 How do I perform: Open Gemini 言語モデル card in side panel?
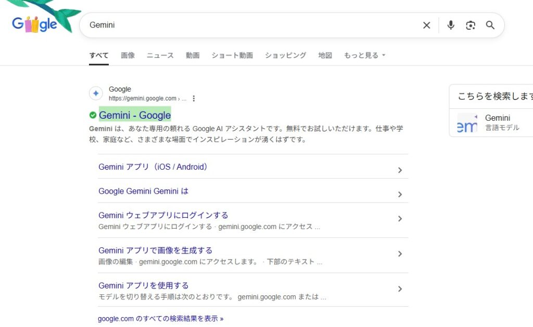[x=491, y=123]
